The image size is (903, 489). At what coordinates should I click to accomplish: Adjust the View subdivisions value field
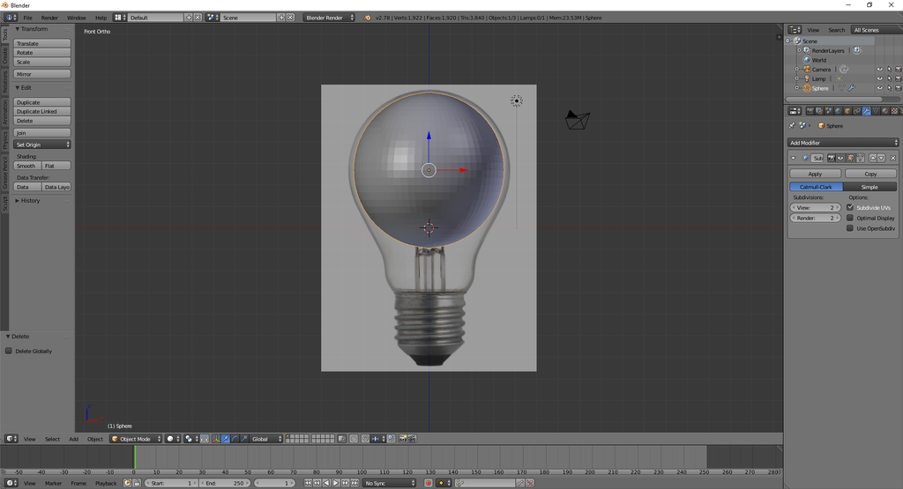pos(815,207)
